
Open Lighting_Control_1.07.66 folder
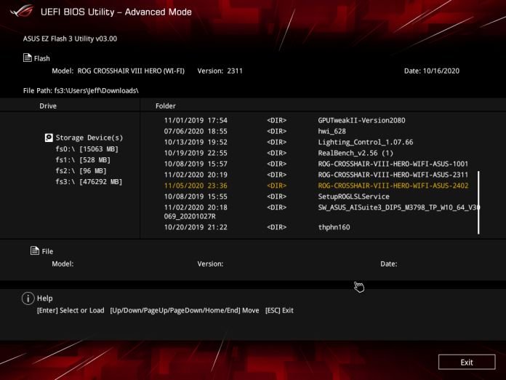point(365,142)
